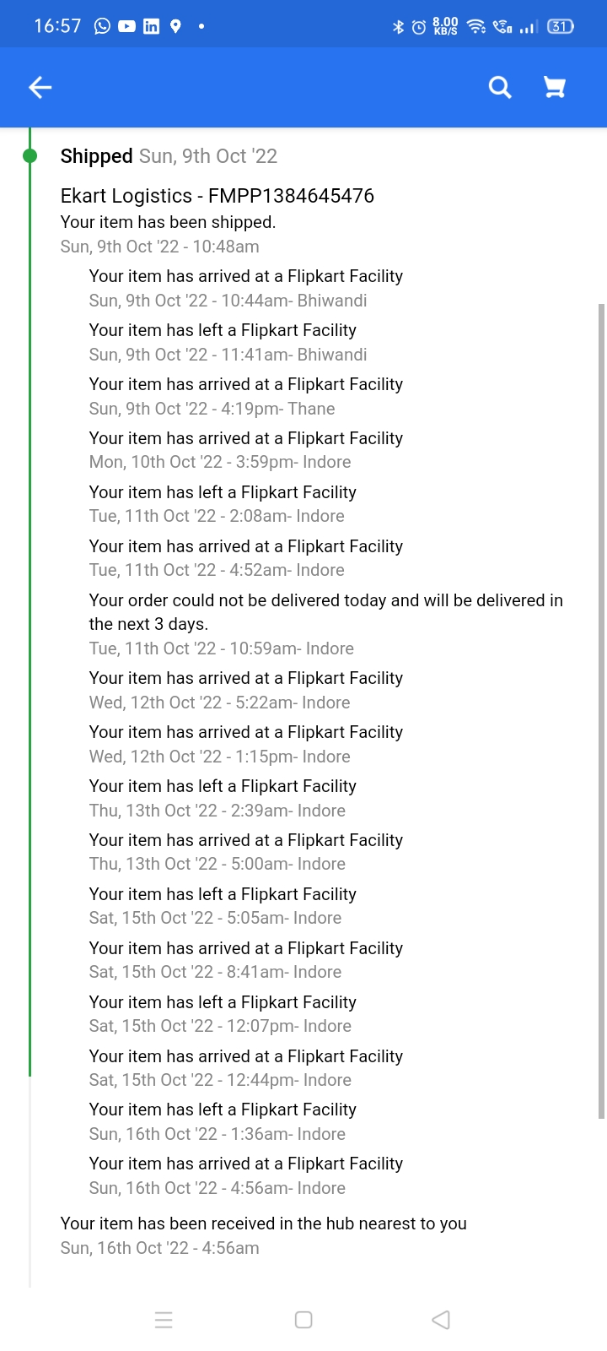Tap the 'could not be delivered today' entry
The image size is (607, 1351).
click(x=325, y=612)
